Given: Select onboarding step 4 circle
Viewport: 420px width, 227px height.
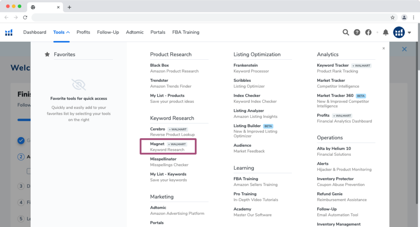Looking at the screenshot, I should point(21,202).
